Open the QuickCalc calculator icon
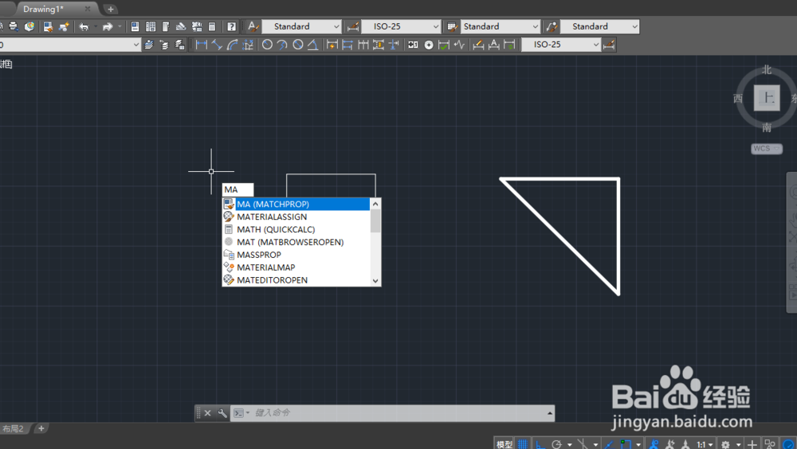The width and height of the screenshot is (797, 449). (x=212, y=27)
